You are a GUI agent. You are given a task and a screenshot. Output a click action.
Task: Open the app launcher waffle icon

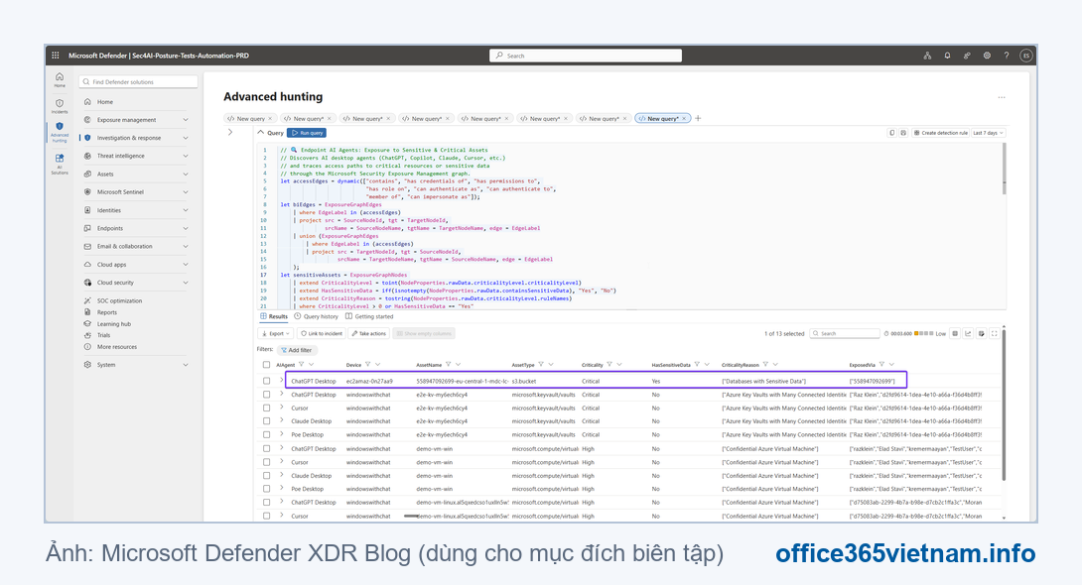(56, 56)
